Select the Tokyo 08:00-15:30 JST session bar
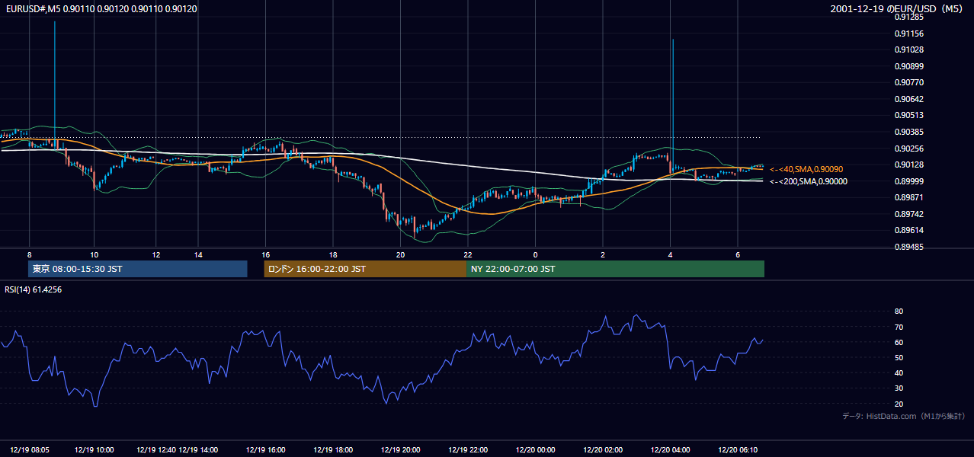This screenshot has height=457, width=974. coord(138,269)
